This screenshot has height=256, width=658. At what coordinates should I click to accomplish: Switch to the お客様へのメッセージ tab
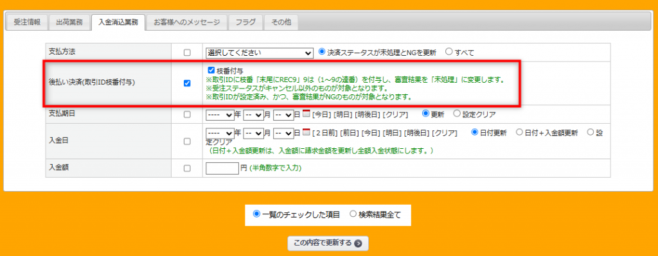[x=187, y=22]
